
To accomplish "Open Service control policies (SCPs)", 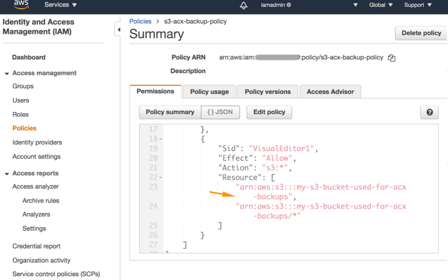I will [56, 274].
